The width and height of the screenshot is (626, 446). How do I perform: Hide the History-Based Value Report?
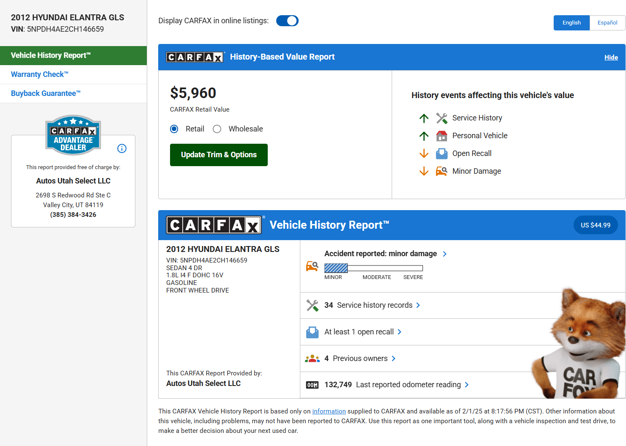coord(611,57)
